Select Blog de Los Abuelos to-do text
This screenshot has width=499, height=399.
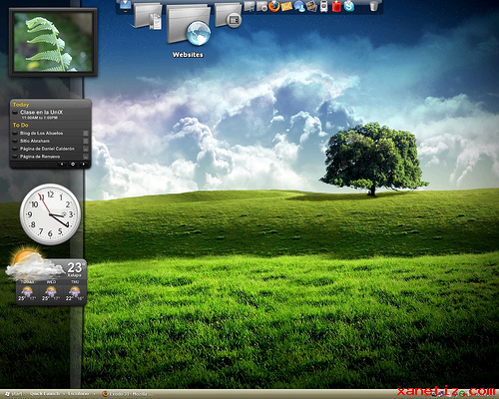(x=41, y=133)
